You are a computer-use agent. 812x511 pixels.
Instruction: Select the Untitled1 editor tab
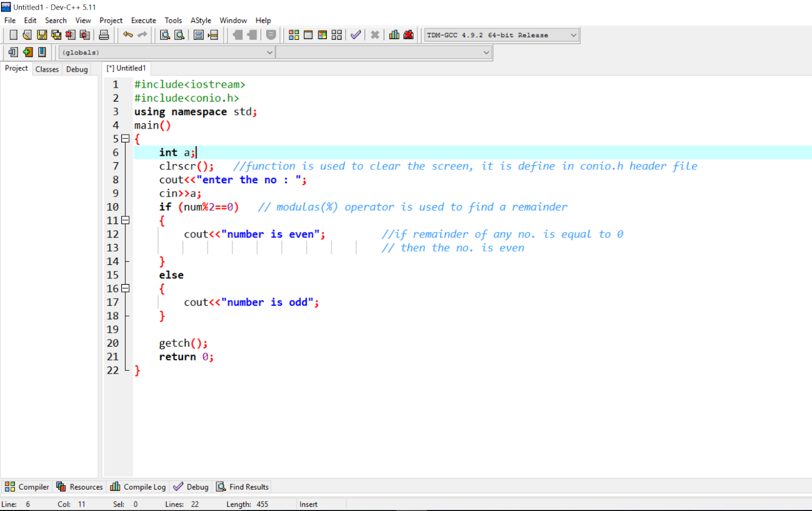click(126, 67)
